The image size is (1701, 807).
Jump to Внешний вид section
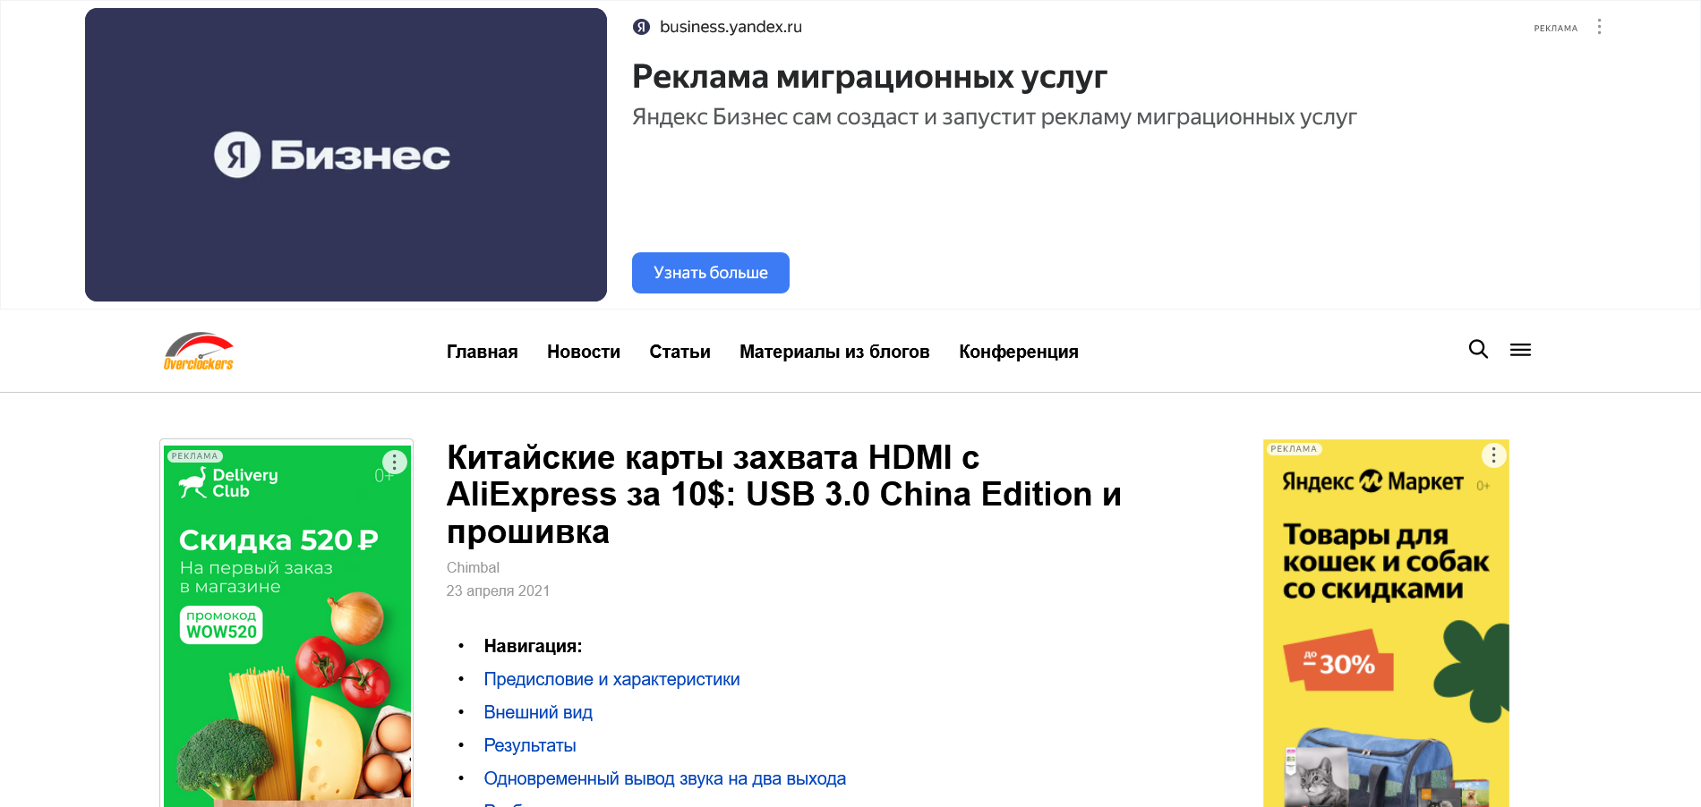538,712
